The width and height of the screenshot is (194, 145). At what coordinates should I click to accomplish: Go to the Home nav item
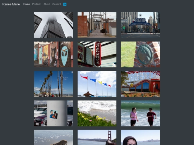(27, 4)
